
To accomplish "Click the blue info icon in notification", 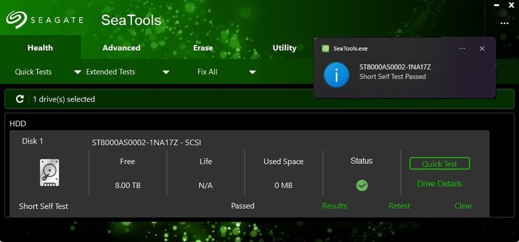I will pos(336,75).
